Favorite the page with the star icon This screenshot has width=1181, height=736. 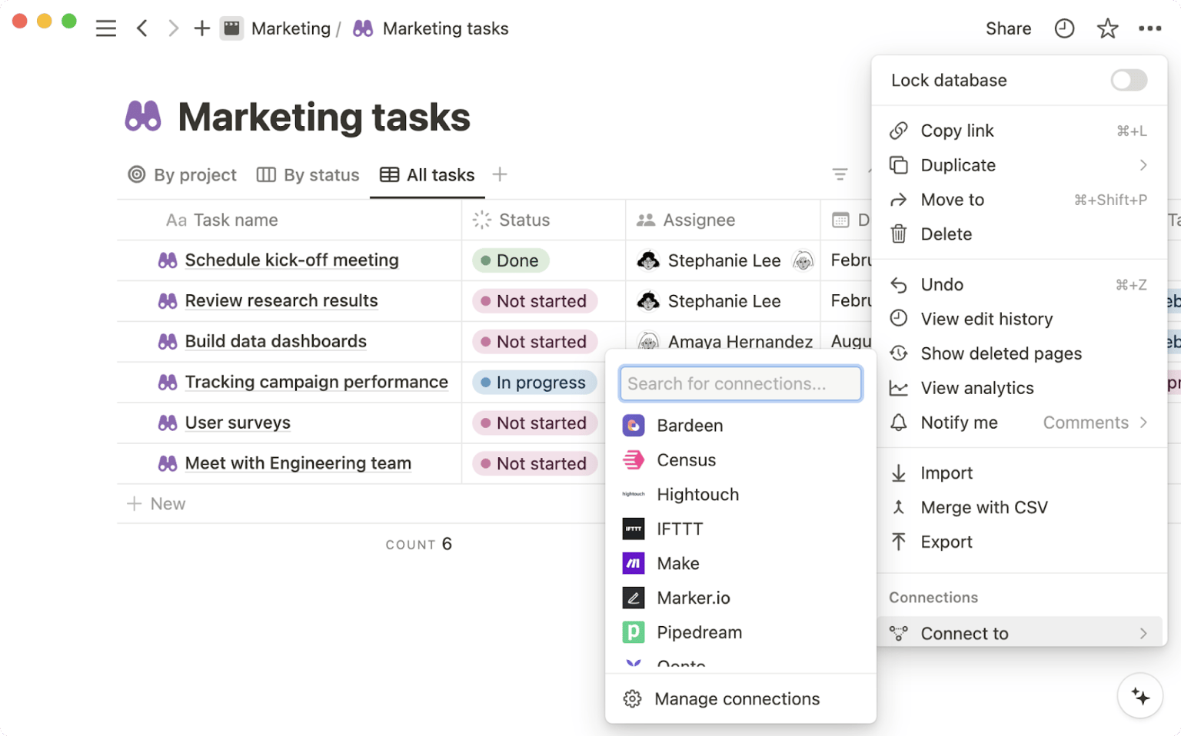click(x=1107, y=28)
